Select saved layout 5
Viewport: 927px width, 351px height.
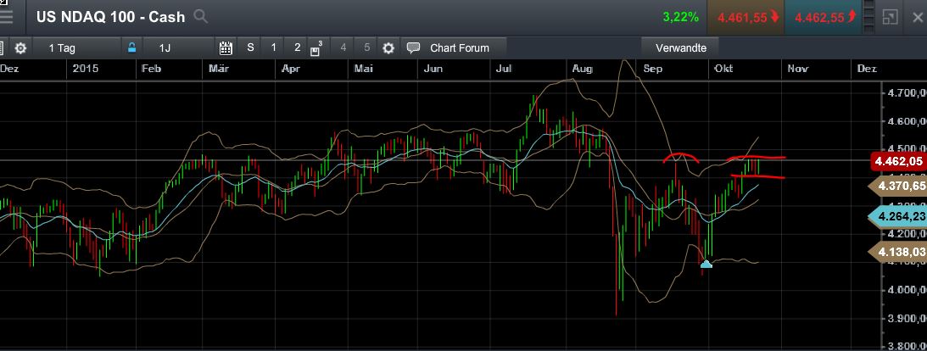(x=367, y=47)
